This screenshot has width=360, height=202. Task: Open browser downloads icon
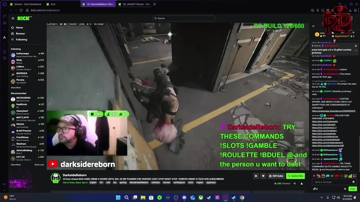tap(350, 10)
